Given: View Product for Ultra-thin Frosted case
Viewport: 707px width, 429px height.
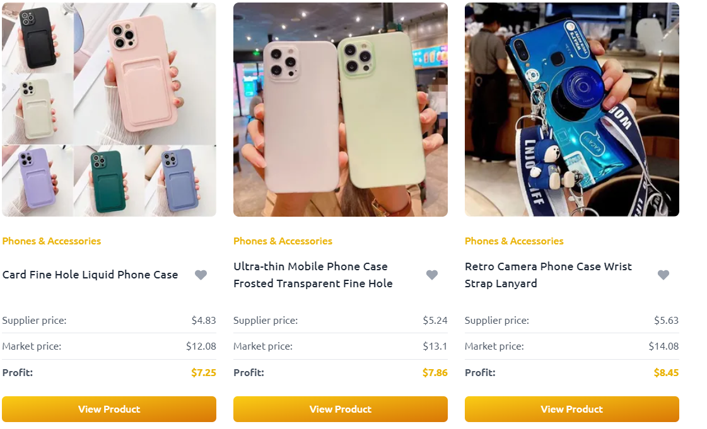Looking at the screenshot, I should (341, 409).
